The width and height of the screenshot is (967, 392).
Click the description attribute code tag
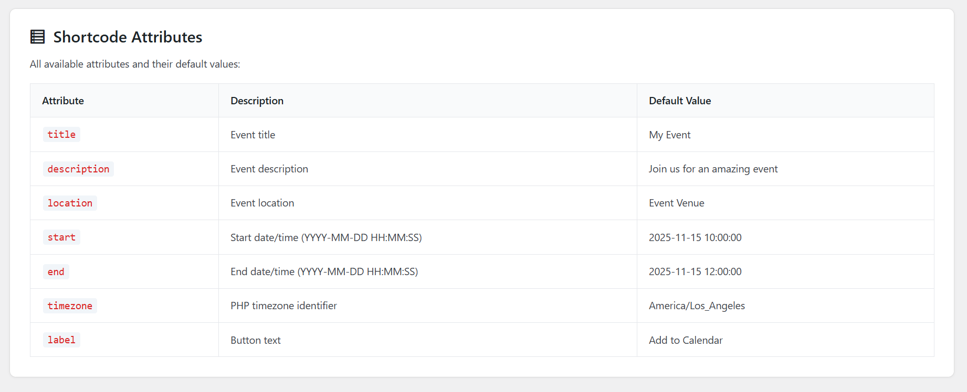point(78,169)
